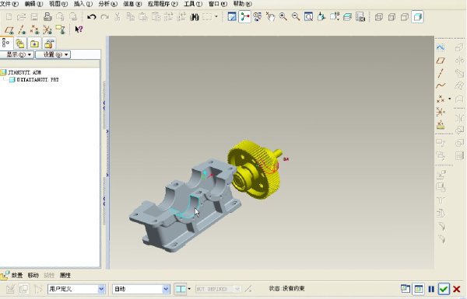The image size is (467, 299).
Task: Open the 帮助 menu
Action: tap(242, 4)
